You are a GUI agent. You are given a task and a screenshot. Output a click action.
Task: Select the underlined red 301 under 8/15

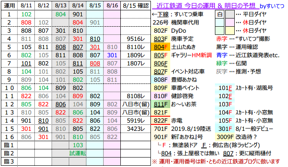tap(95, 47)
